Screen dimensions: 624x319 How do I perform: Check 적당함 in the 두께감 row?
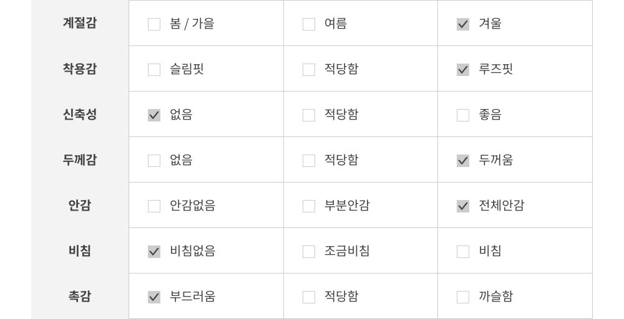(x=309, y=161)
